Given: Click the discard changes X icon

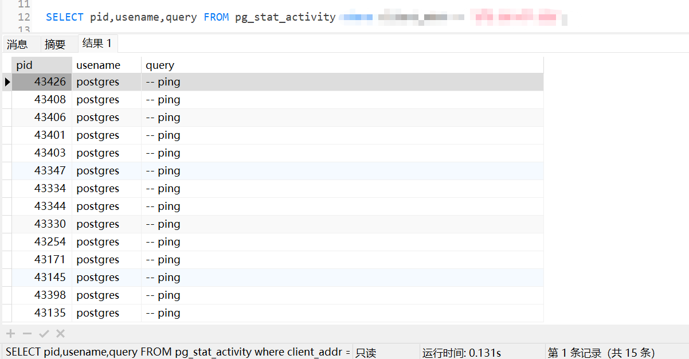Looking at the screenshot, I should pyautogui.click(x=60, y=334).
